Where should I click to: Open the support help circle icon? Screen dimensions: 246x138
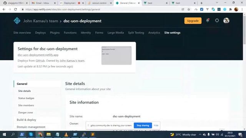click(217, 20)
